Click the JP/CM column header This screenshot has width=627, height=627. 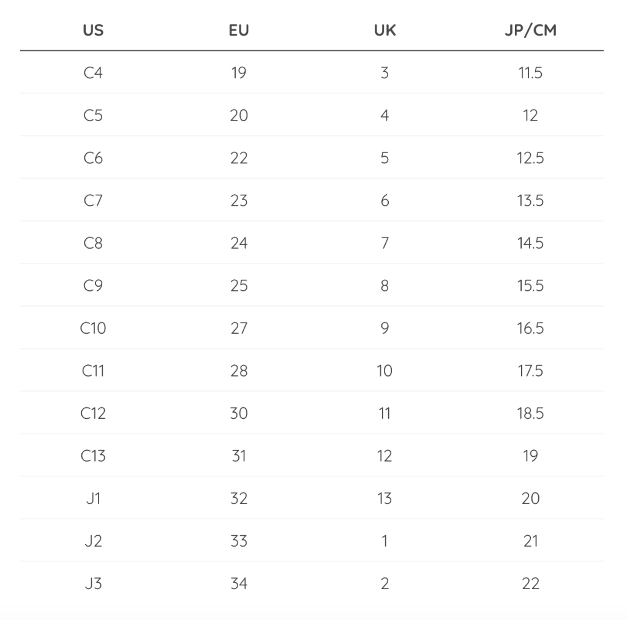(530, 30)
